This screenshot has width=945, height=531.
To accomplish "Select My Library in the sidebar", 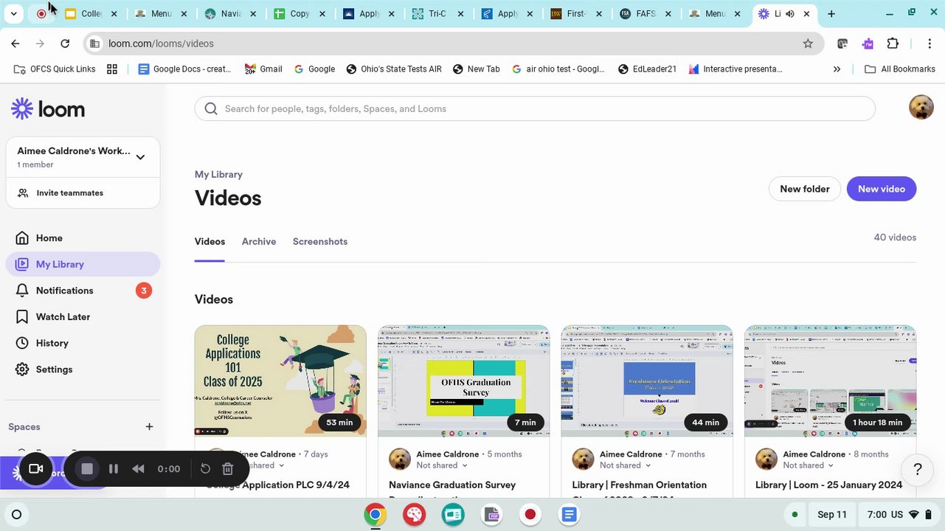I will pyautogui.click(x=83, y=264).
